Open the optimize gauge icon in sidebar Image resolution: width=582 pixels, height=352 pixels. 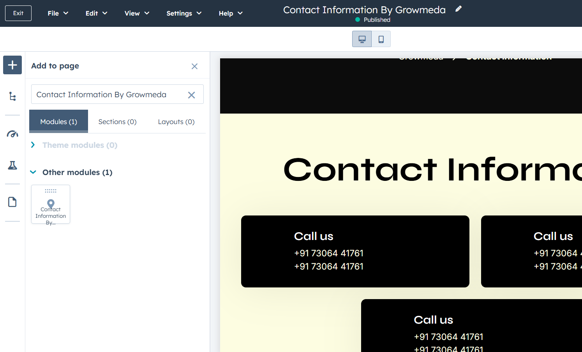pyautogui.click(x=12, y=134)
